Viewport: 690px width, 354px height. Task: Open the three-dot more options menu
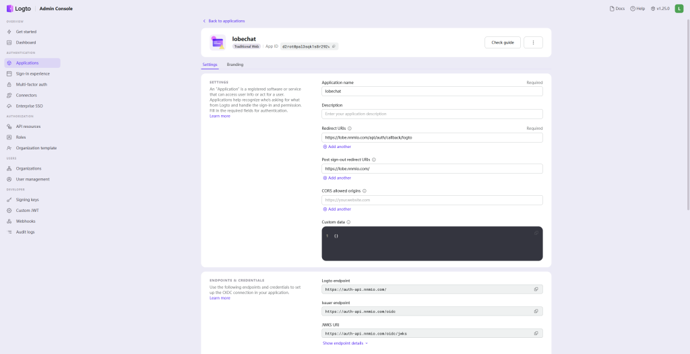click(x=533, y=42)
